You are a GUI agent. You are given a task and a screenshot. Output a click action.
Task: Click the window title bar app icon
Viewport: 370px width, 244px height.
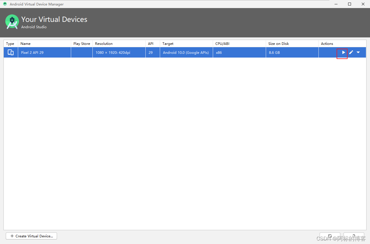[5, 4]
